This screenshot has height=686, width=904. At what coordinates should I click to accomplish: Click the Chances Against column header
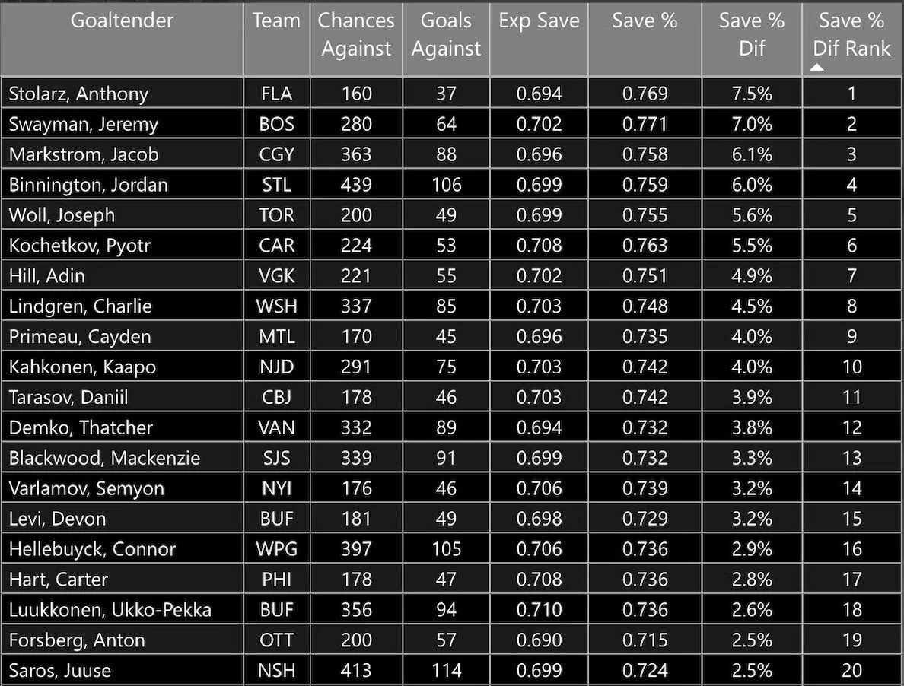point(356,34)
